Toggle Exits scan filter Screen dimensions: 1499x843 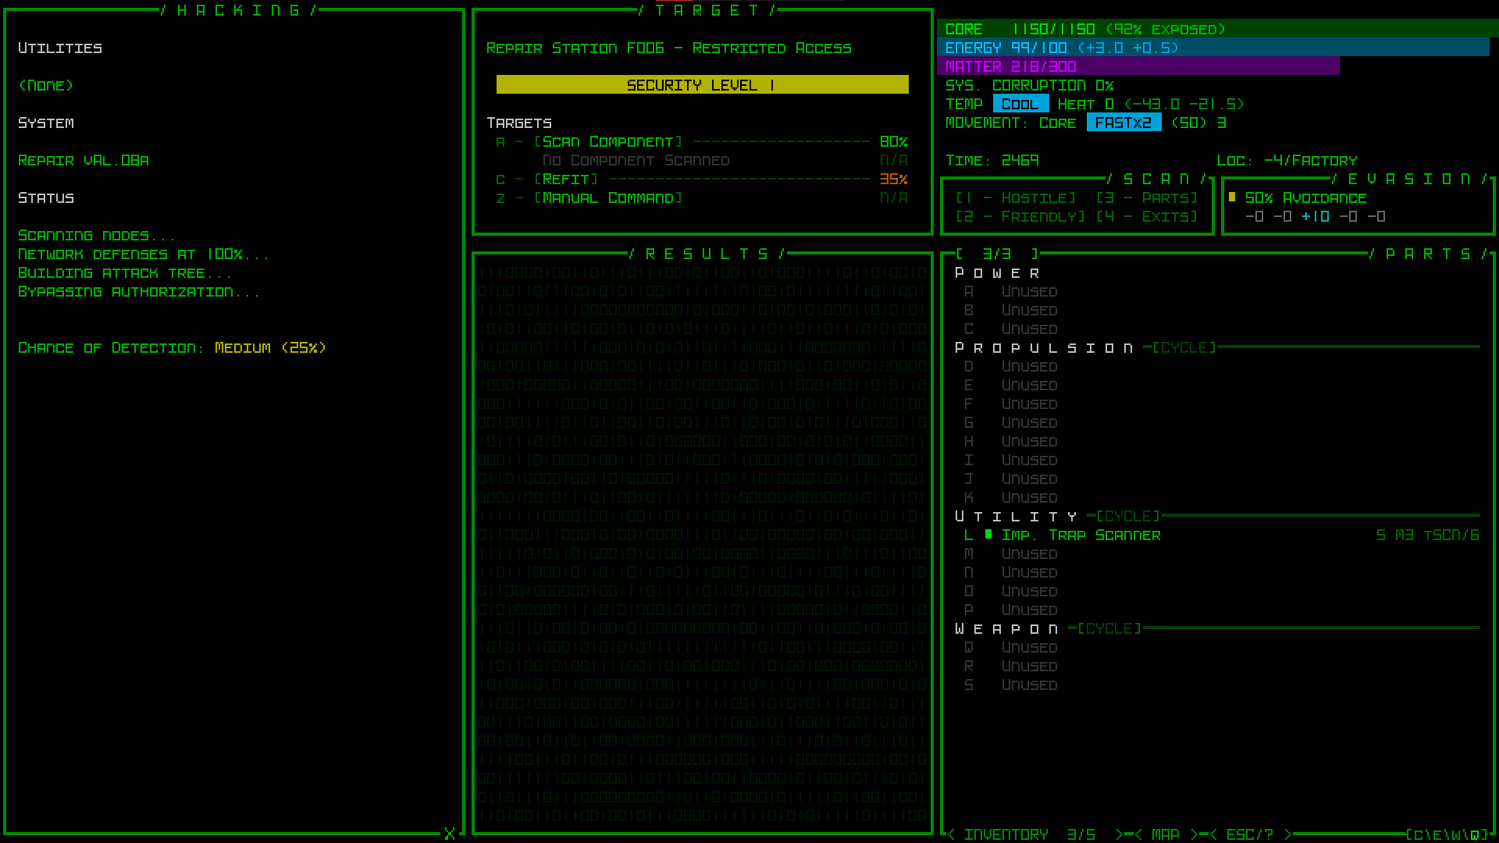pyautogui.click(x=1147, y=217)
